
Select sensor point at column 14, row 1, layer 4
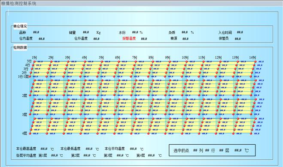click(251, 134)
